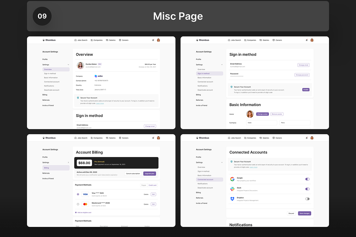Viewport: 356px width, 237px height.
Task: Click the header avatar on the Account Billing screen
Action: tap(158, 138)
